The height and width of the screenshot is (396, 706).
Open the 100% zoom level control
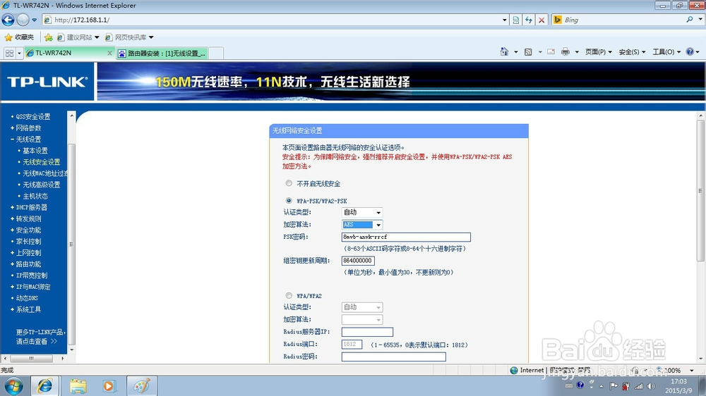pyautogui.click(x=676, y=371)
